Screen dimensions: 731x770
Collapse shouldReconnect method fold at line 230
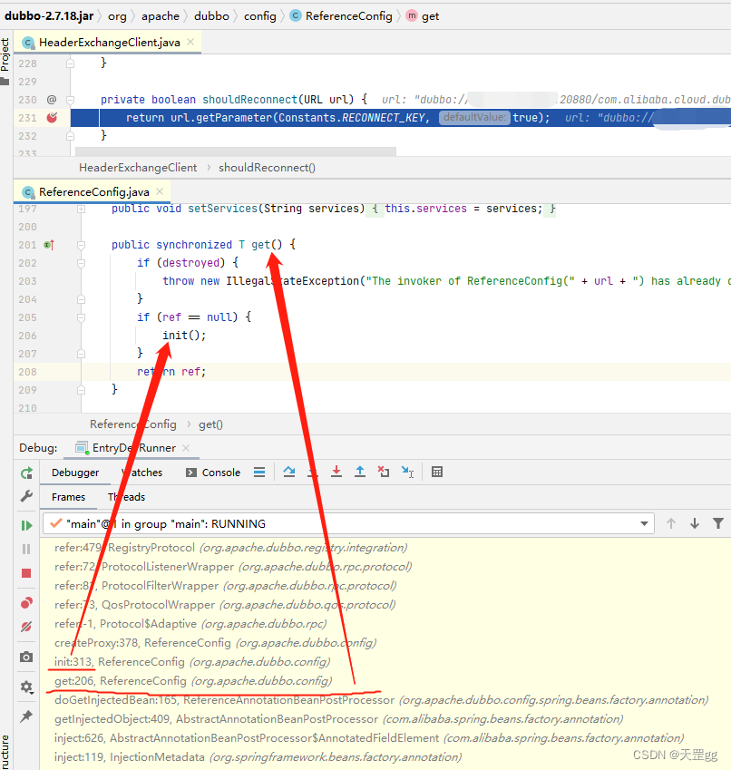coord(70,100)
